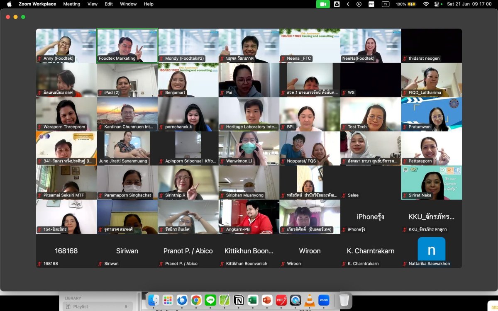Open Zoom app in the dock
This screenshot has width=498, height=311.
(324, 300)
